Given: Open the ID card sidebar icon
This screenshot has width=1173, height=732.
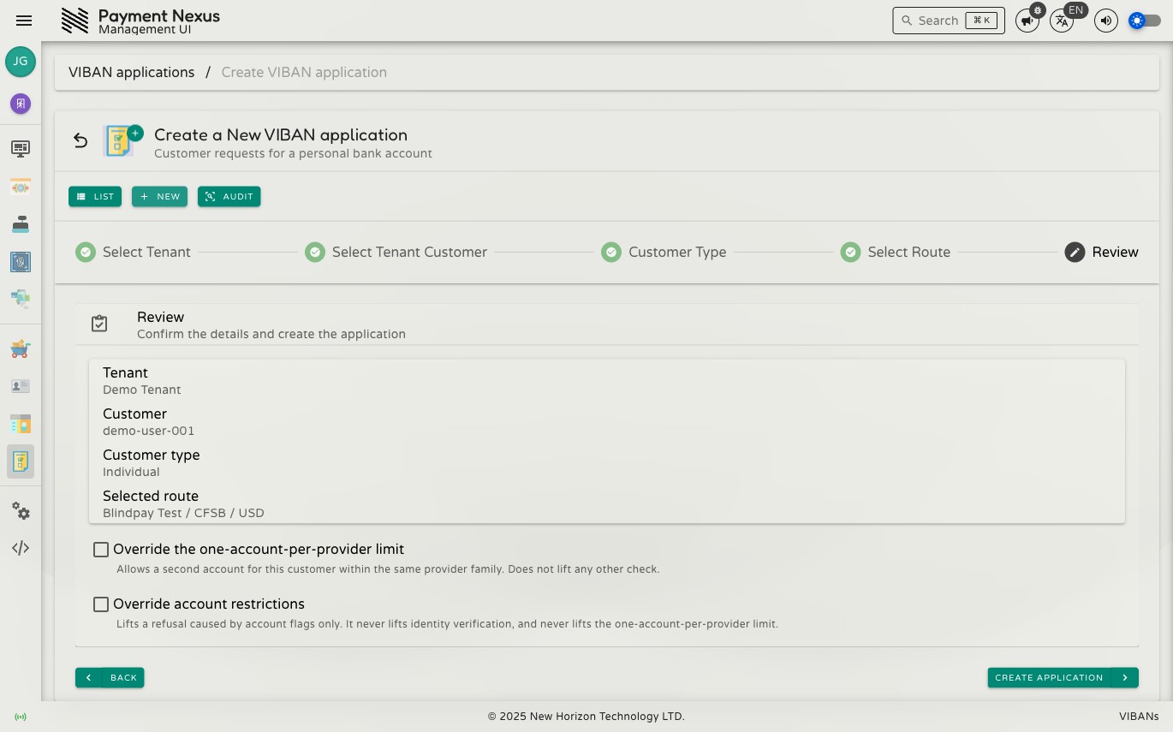Looking at the screenshot, I should point(21,386).
